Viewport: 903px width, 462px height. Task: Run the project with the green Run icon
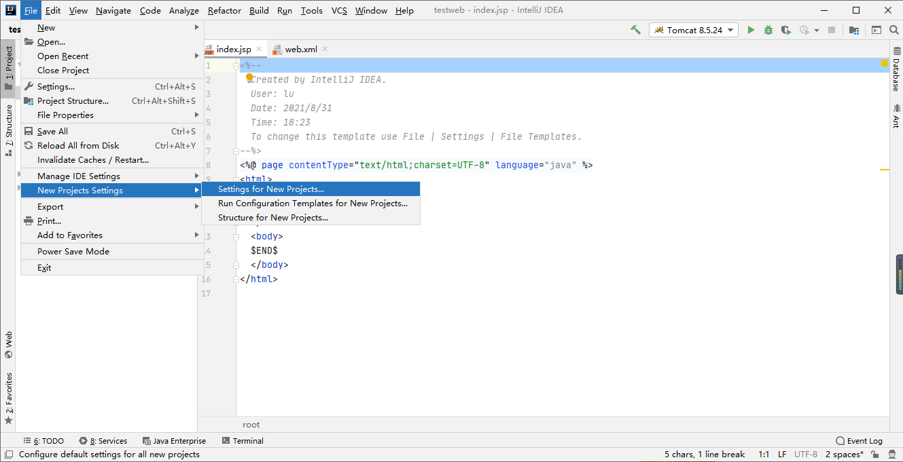pyautogui.click(x=750, y=30)
